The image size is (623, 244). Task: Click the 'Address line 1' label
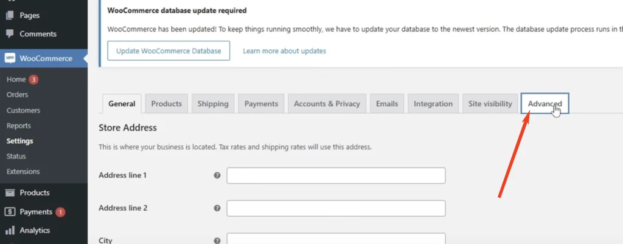coord(123,175)
